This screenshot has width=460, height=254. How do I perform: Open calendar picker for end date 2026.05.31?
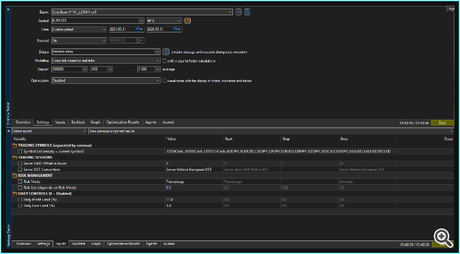click(175, 29)
